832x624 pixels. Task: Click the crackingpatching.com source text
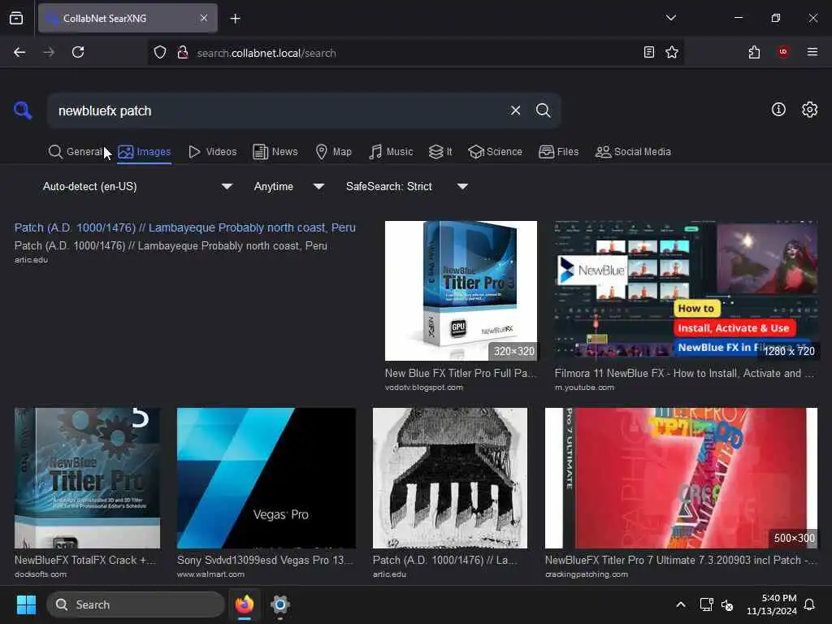click(587, 574)
